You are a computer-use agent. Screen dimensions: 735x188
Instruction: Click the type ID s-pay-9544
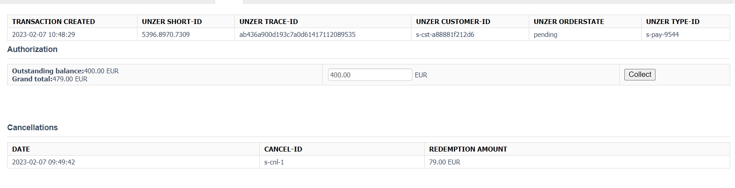tap(662, 35)
